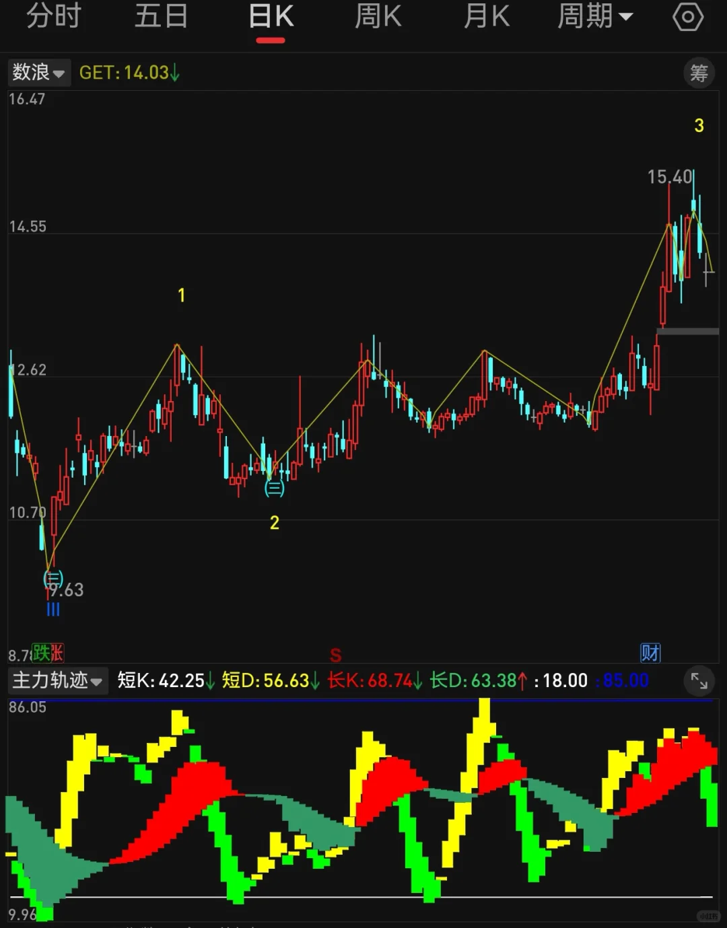Tap the 9.63 low price label
Image resolution: width=727 pixels, height=928 pixels.
[65, 590]
